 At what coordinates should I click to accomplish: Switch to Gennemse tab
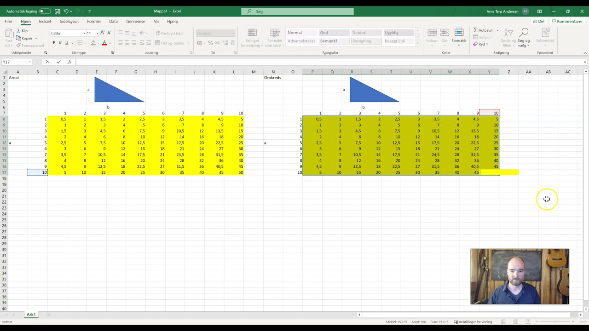tap(135, 21)
